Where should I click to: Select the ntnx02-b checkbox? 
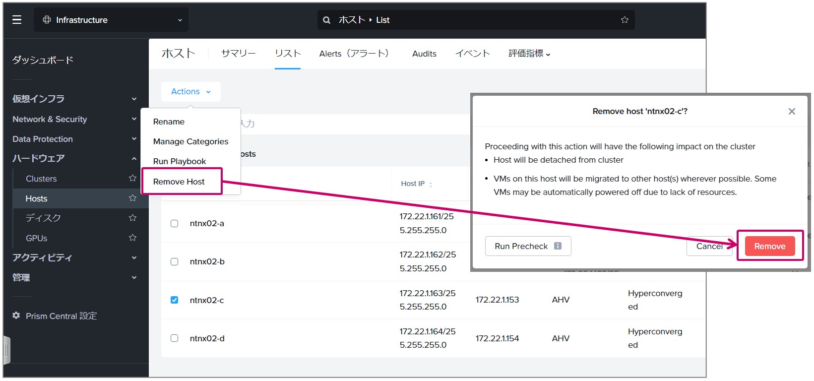point(174,261)
